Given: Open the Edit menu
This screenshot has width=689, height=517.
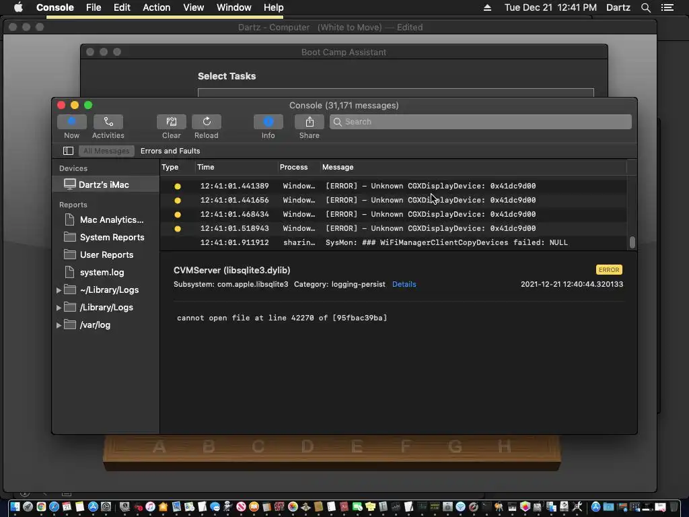Looking at the screenshot, I should tap(122, 7).
